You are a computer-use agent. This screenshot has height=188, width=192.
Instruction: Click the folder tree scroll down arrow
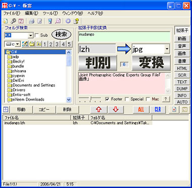point(69,100)
